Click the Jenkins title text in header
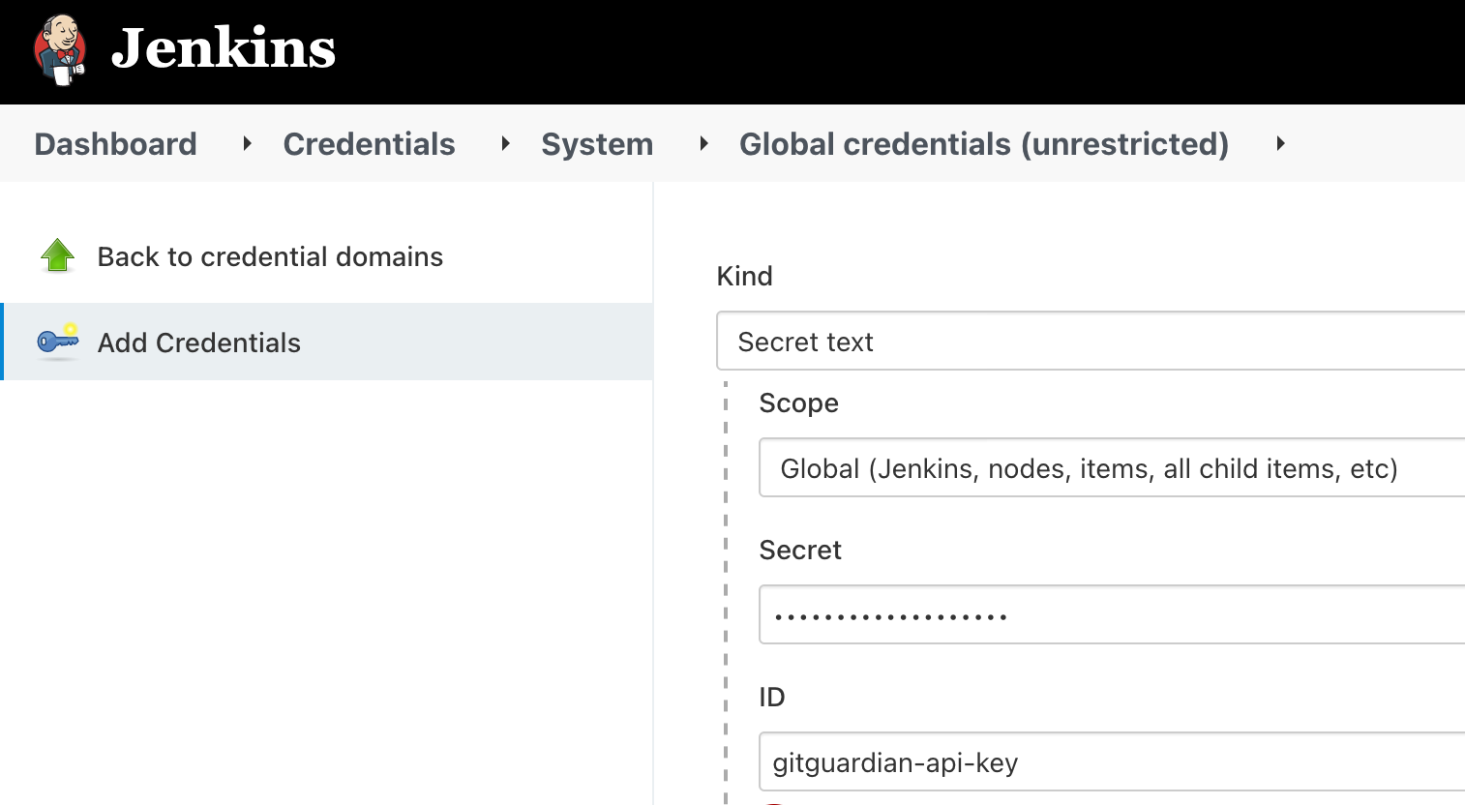This screenshot has height=805, width=1465. click(x=224, y=48)
